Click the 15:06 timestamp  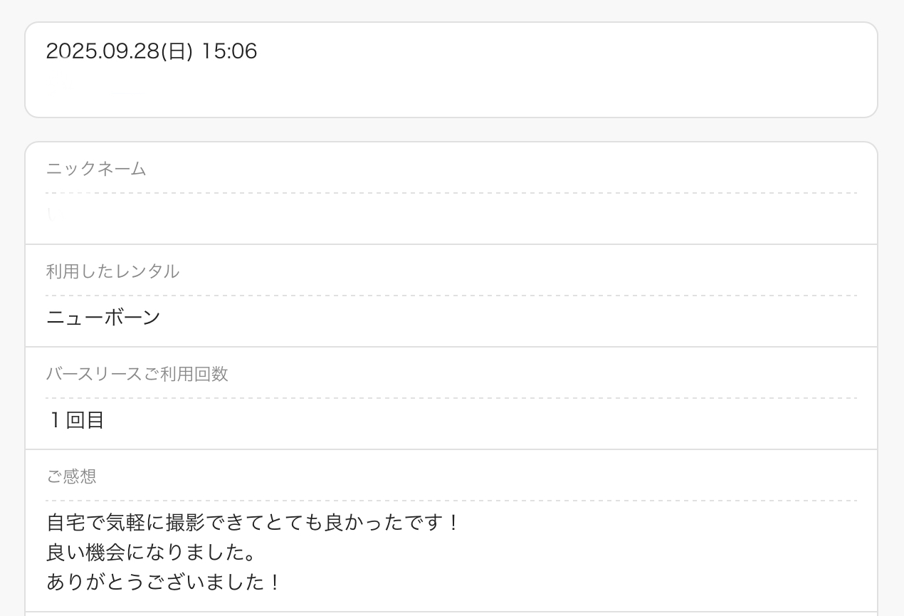coord(228,51)
